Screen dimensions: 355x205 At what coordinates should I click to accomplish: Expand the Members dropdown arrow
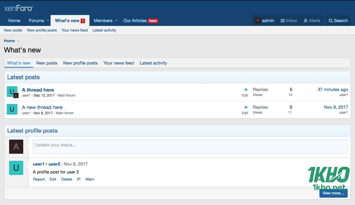(116, 21)
